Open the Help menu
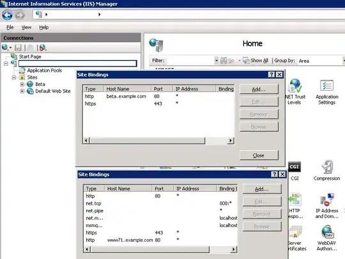Viewport: 345px width, 259px height. [x=44, y=27]
